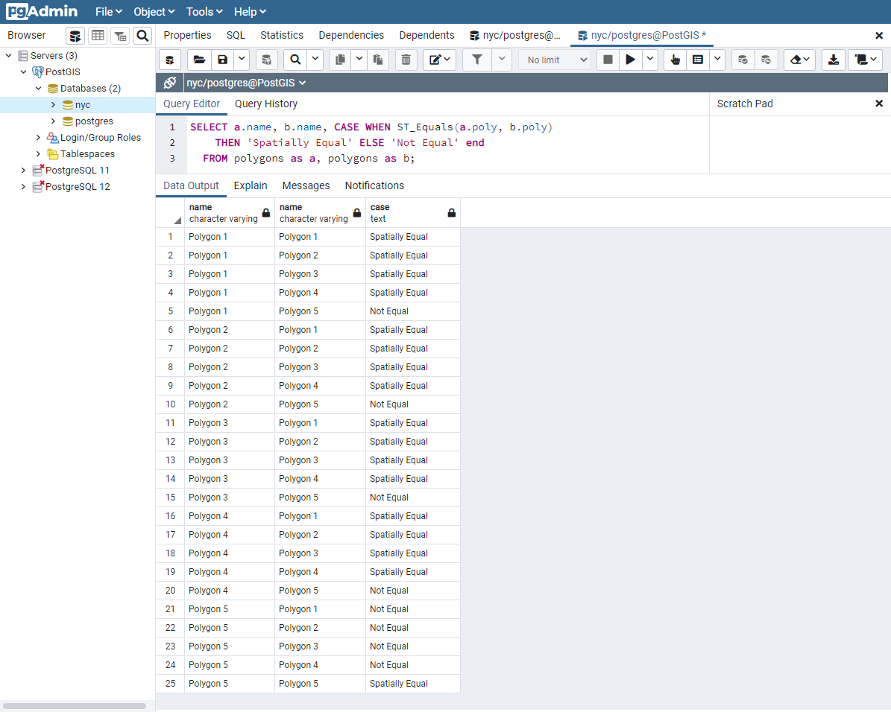Execute the query with the play button
Viewport: 891px width, 712px height.
coord(631,60)
